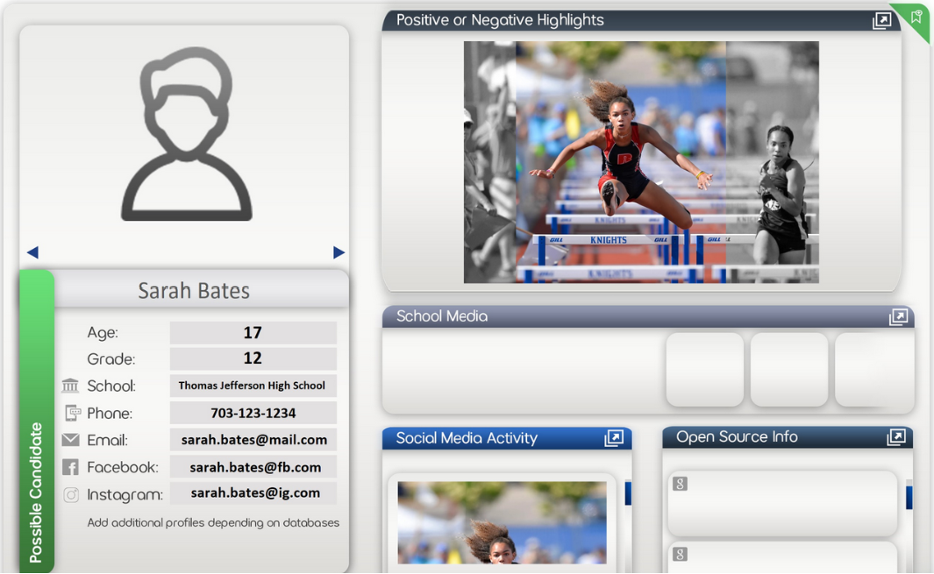Screen dimensions: 934x574
Task: Click the Facebook logo icon
Action: 70,467
